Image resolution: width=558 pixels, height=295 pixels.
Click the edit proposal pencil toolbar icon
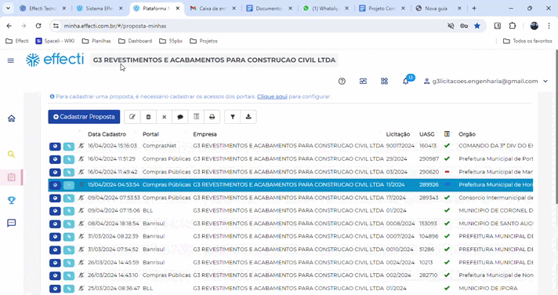(132, 117)
